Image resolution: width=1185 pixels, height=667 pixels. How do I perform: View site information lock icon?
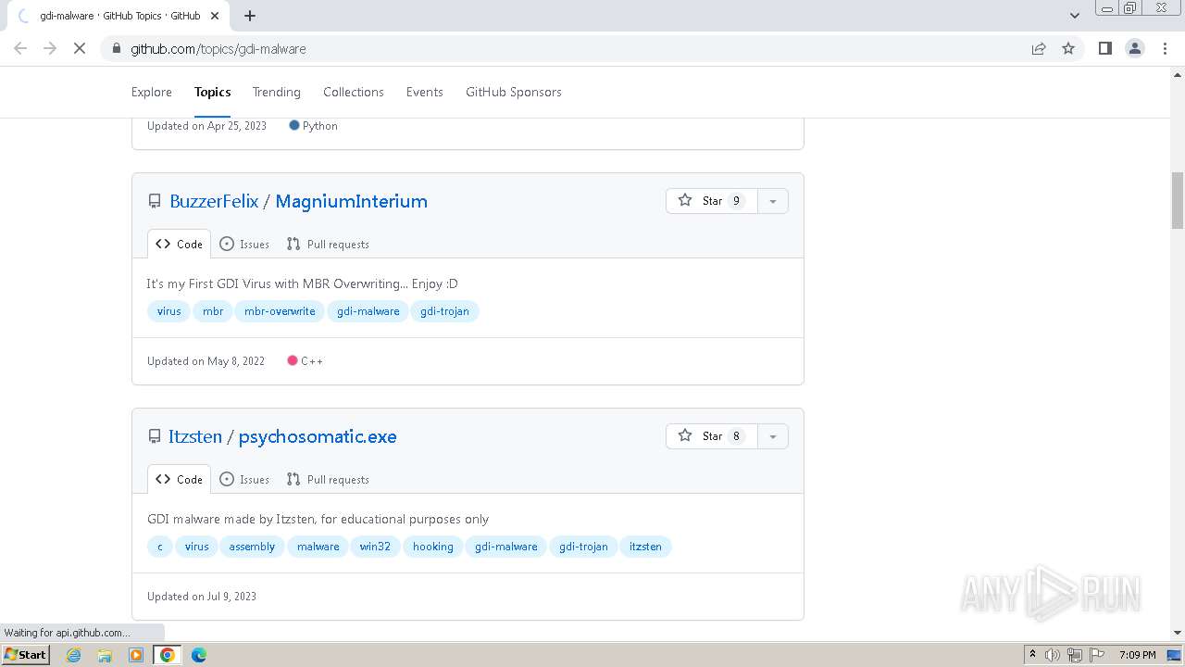click(x=116, y=48)
